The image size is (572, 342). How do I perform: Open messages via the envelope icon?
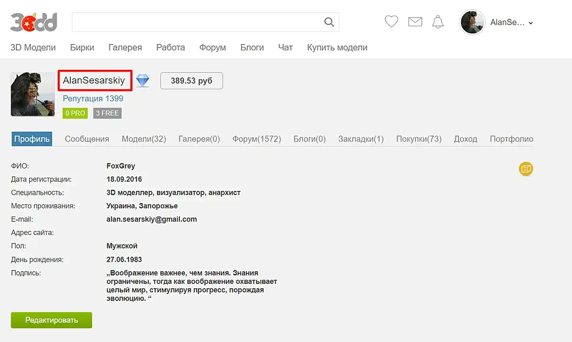click(x=415, y=22)
